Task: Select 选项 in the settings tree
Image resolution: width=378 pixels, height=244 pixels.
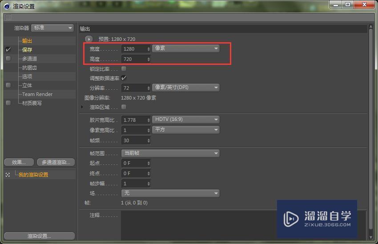Action: (x=27, y=76)
